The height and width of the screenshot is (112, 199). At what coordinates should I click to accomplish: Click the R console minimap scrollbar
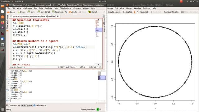click(102, 78)
